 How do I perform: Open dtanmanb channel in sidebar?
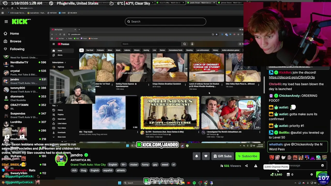tap(25, 98)
